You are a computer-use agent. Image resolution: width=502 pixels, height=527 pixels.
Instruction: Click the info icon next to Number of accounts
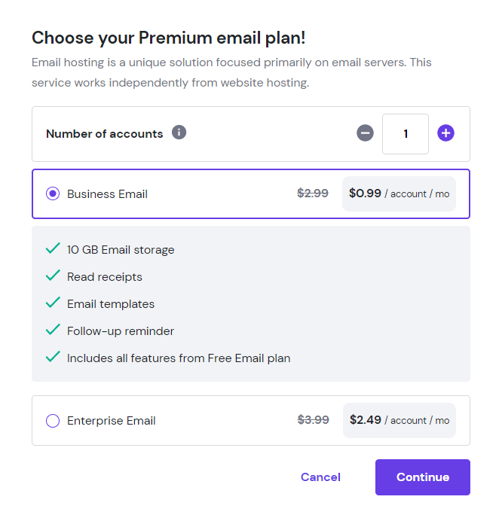(x=179, y=133)
